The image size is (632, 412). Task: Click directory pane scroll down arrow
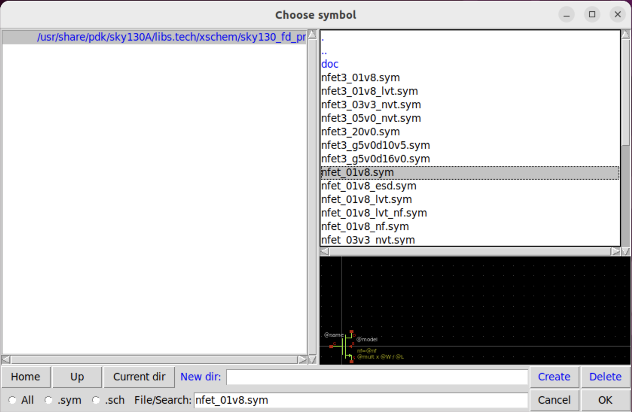tap(312, 360)
